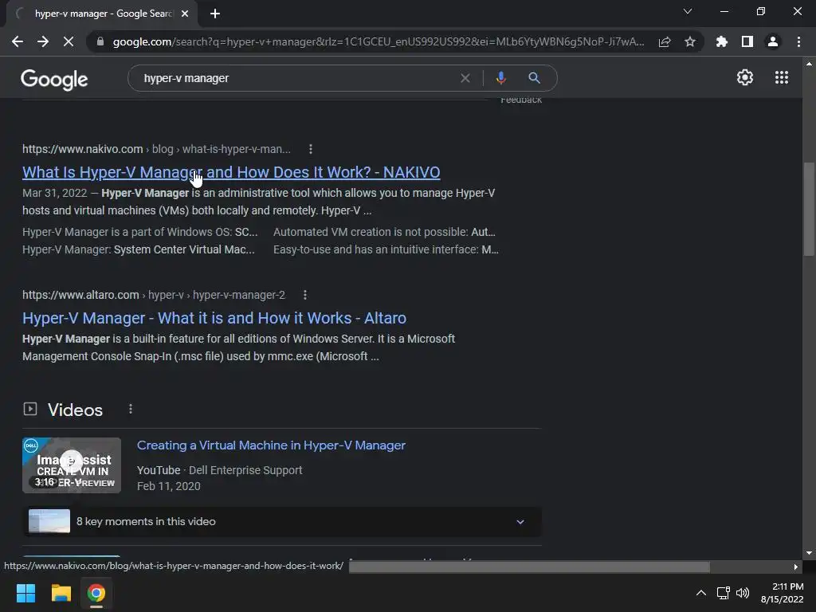Click the horizontal scrollbar thumb
Screen dimensions: 816x612
[x=529, y=567]
